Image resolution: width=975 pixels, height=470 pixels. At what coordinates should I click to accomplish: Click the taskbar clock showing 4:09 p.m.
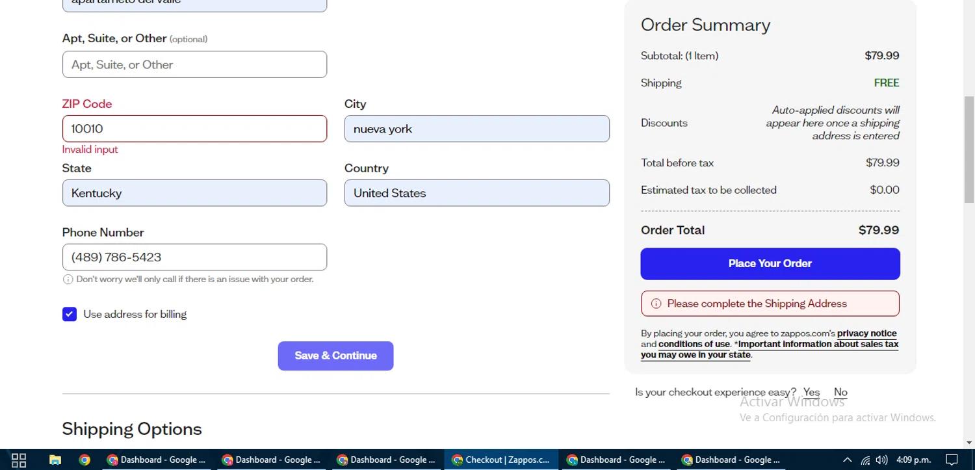(913, 460)
